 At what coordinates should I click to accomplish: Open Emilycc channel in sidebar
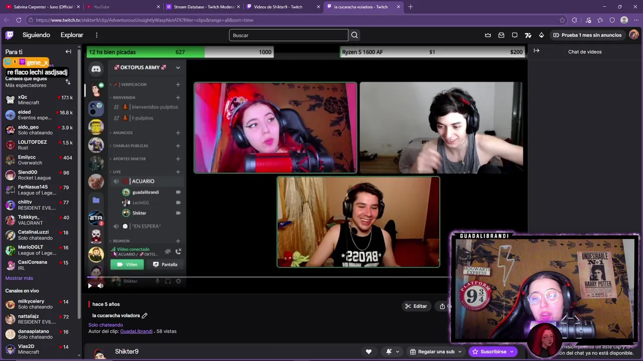coord(39,160)
